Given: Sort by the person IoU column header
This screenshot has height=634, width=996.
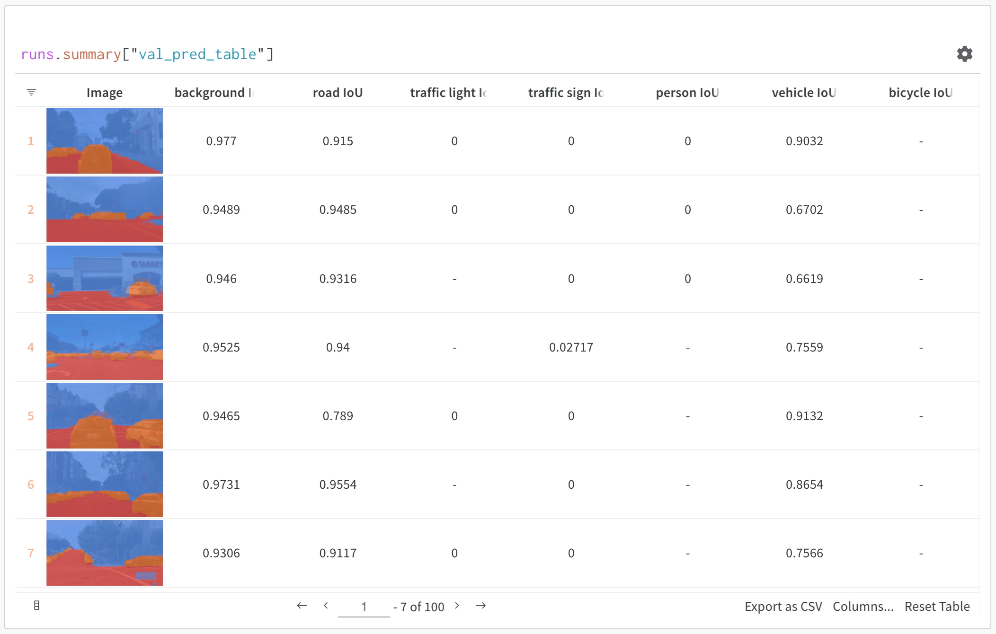Looking at the screenshot, I should point(687,92).
